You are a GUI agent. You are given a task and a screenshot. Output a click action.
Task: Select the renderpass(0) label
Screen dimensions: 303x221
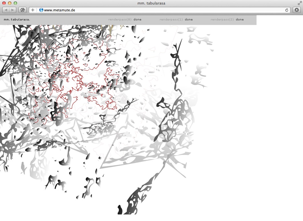pos(120,20)
